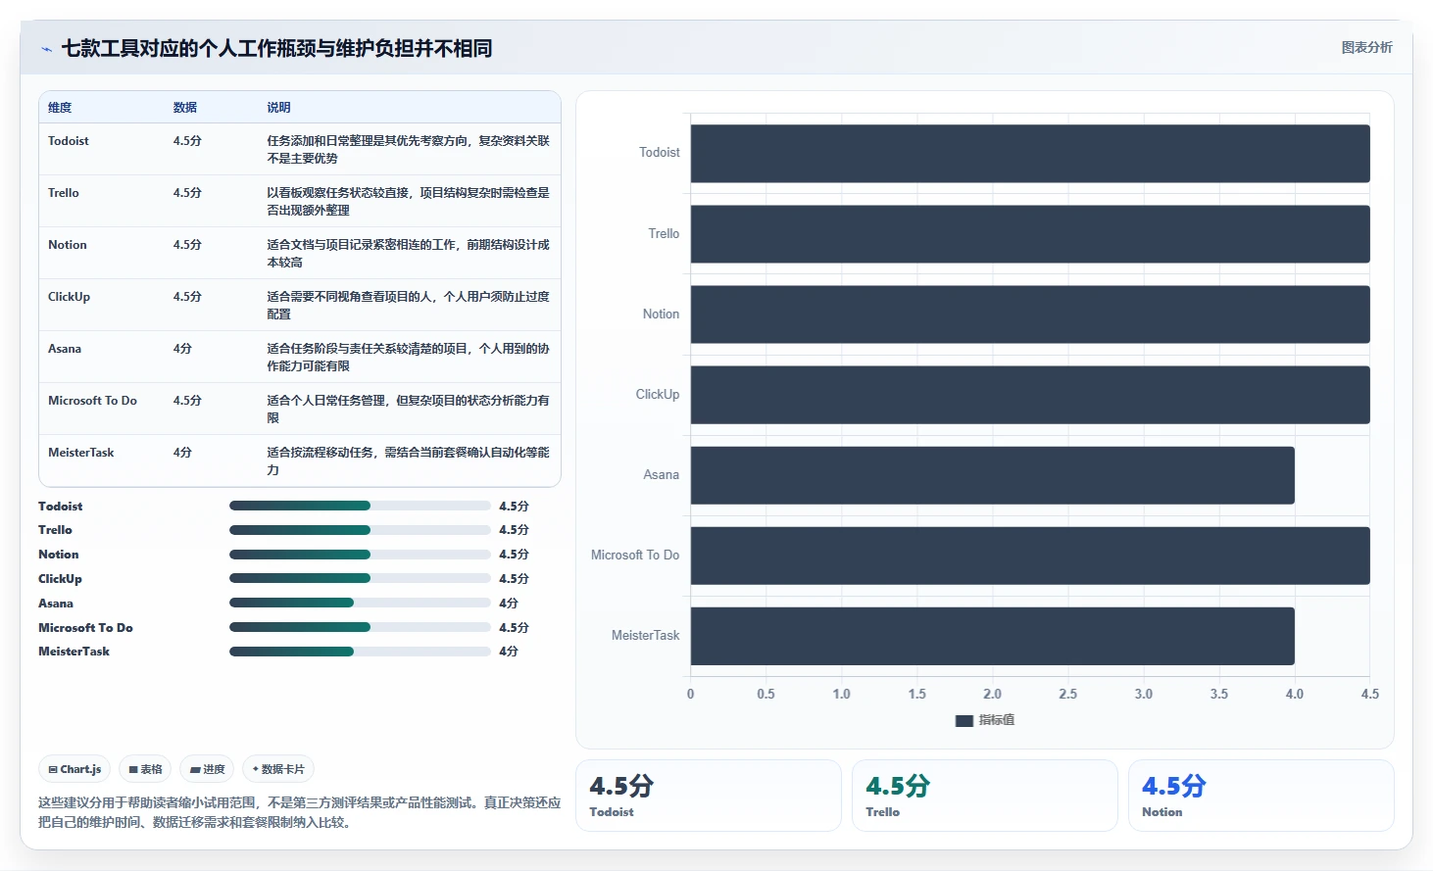1433x871 pixels.
Task: Click Todoist description starting 任务添加和日常整理
Action: pos(409,149)
